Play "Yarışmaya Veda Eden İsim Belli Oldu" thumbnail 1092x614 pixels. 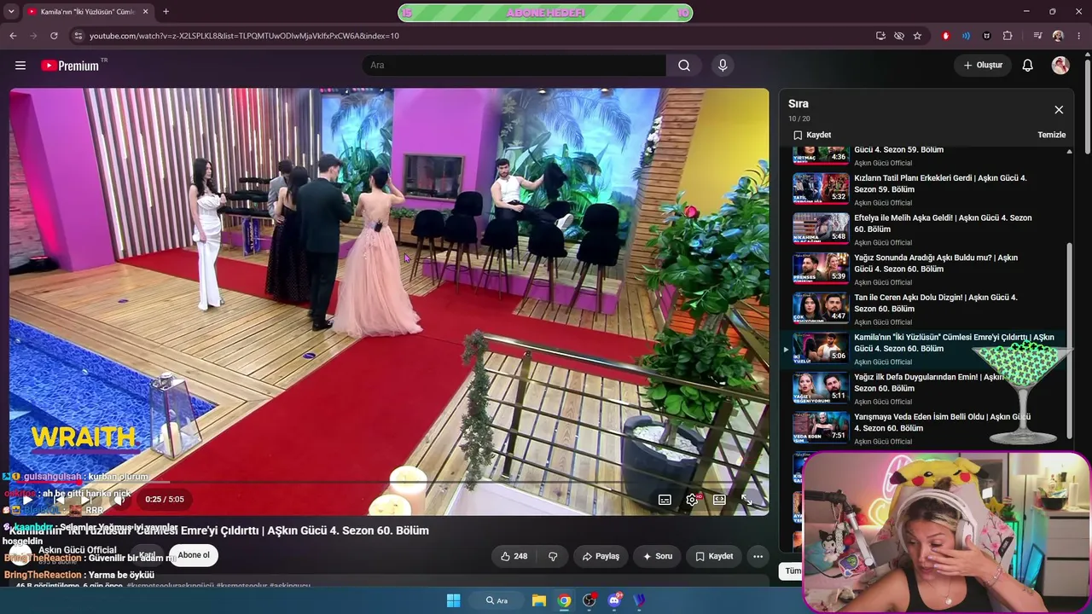coord(821,428)
